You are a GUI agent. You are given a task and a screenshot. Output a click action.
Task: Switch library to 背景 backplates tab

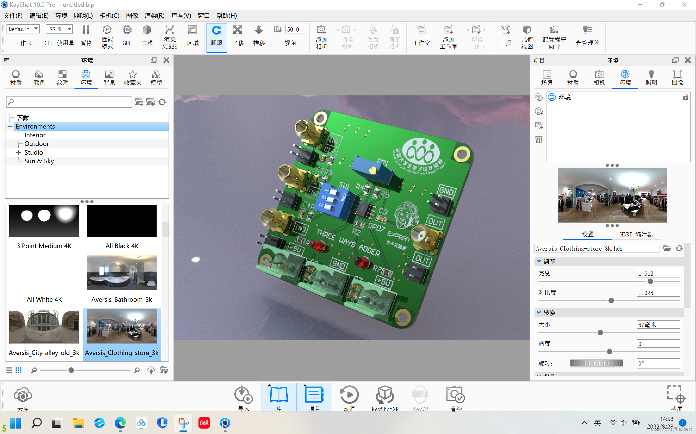point(109,78)
